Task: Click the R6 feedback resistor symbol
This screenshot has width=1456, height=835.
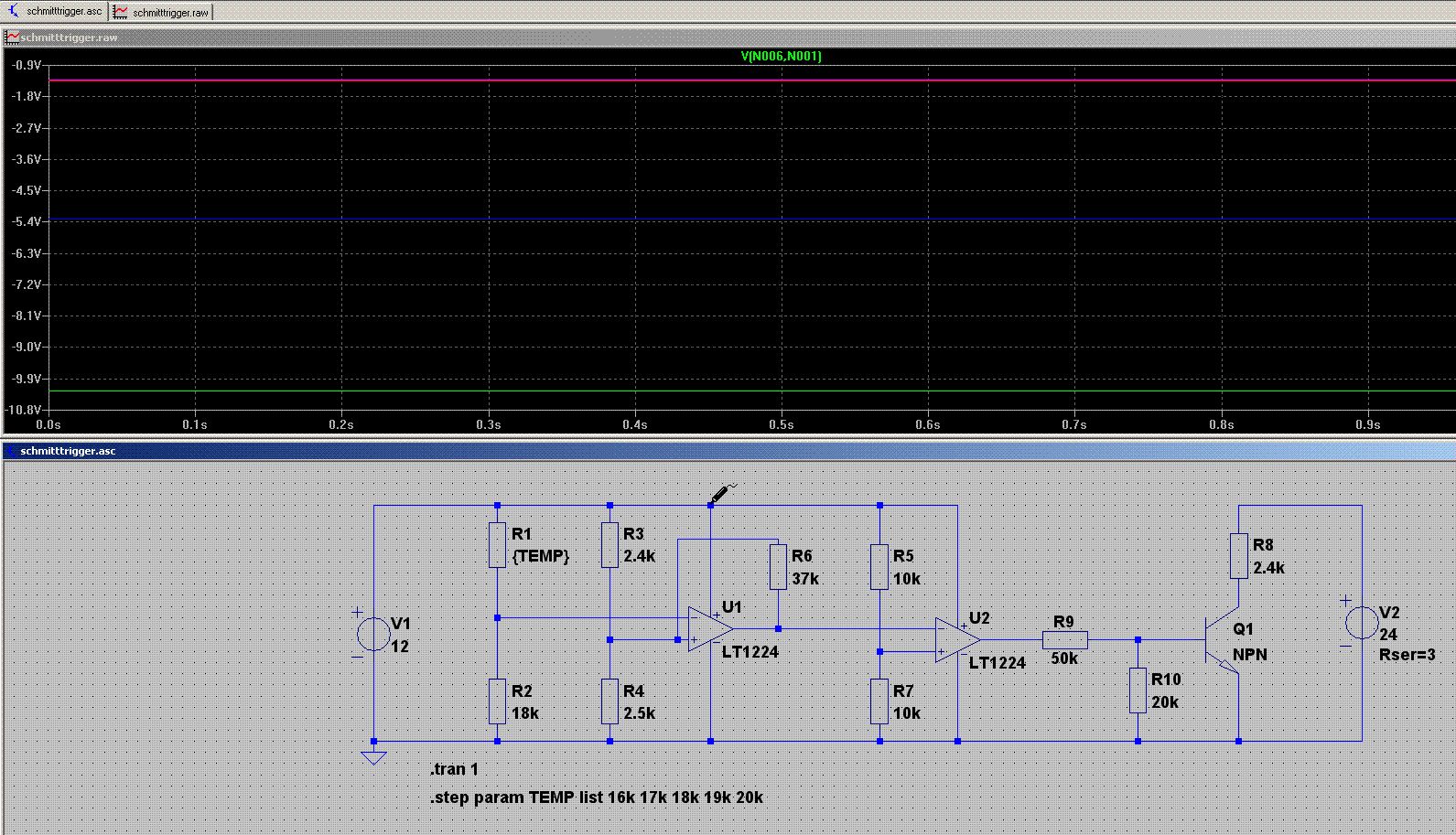Action: pos(778,567)
